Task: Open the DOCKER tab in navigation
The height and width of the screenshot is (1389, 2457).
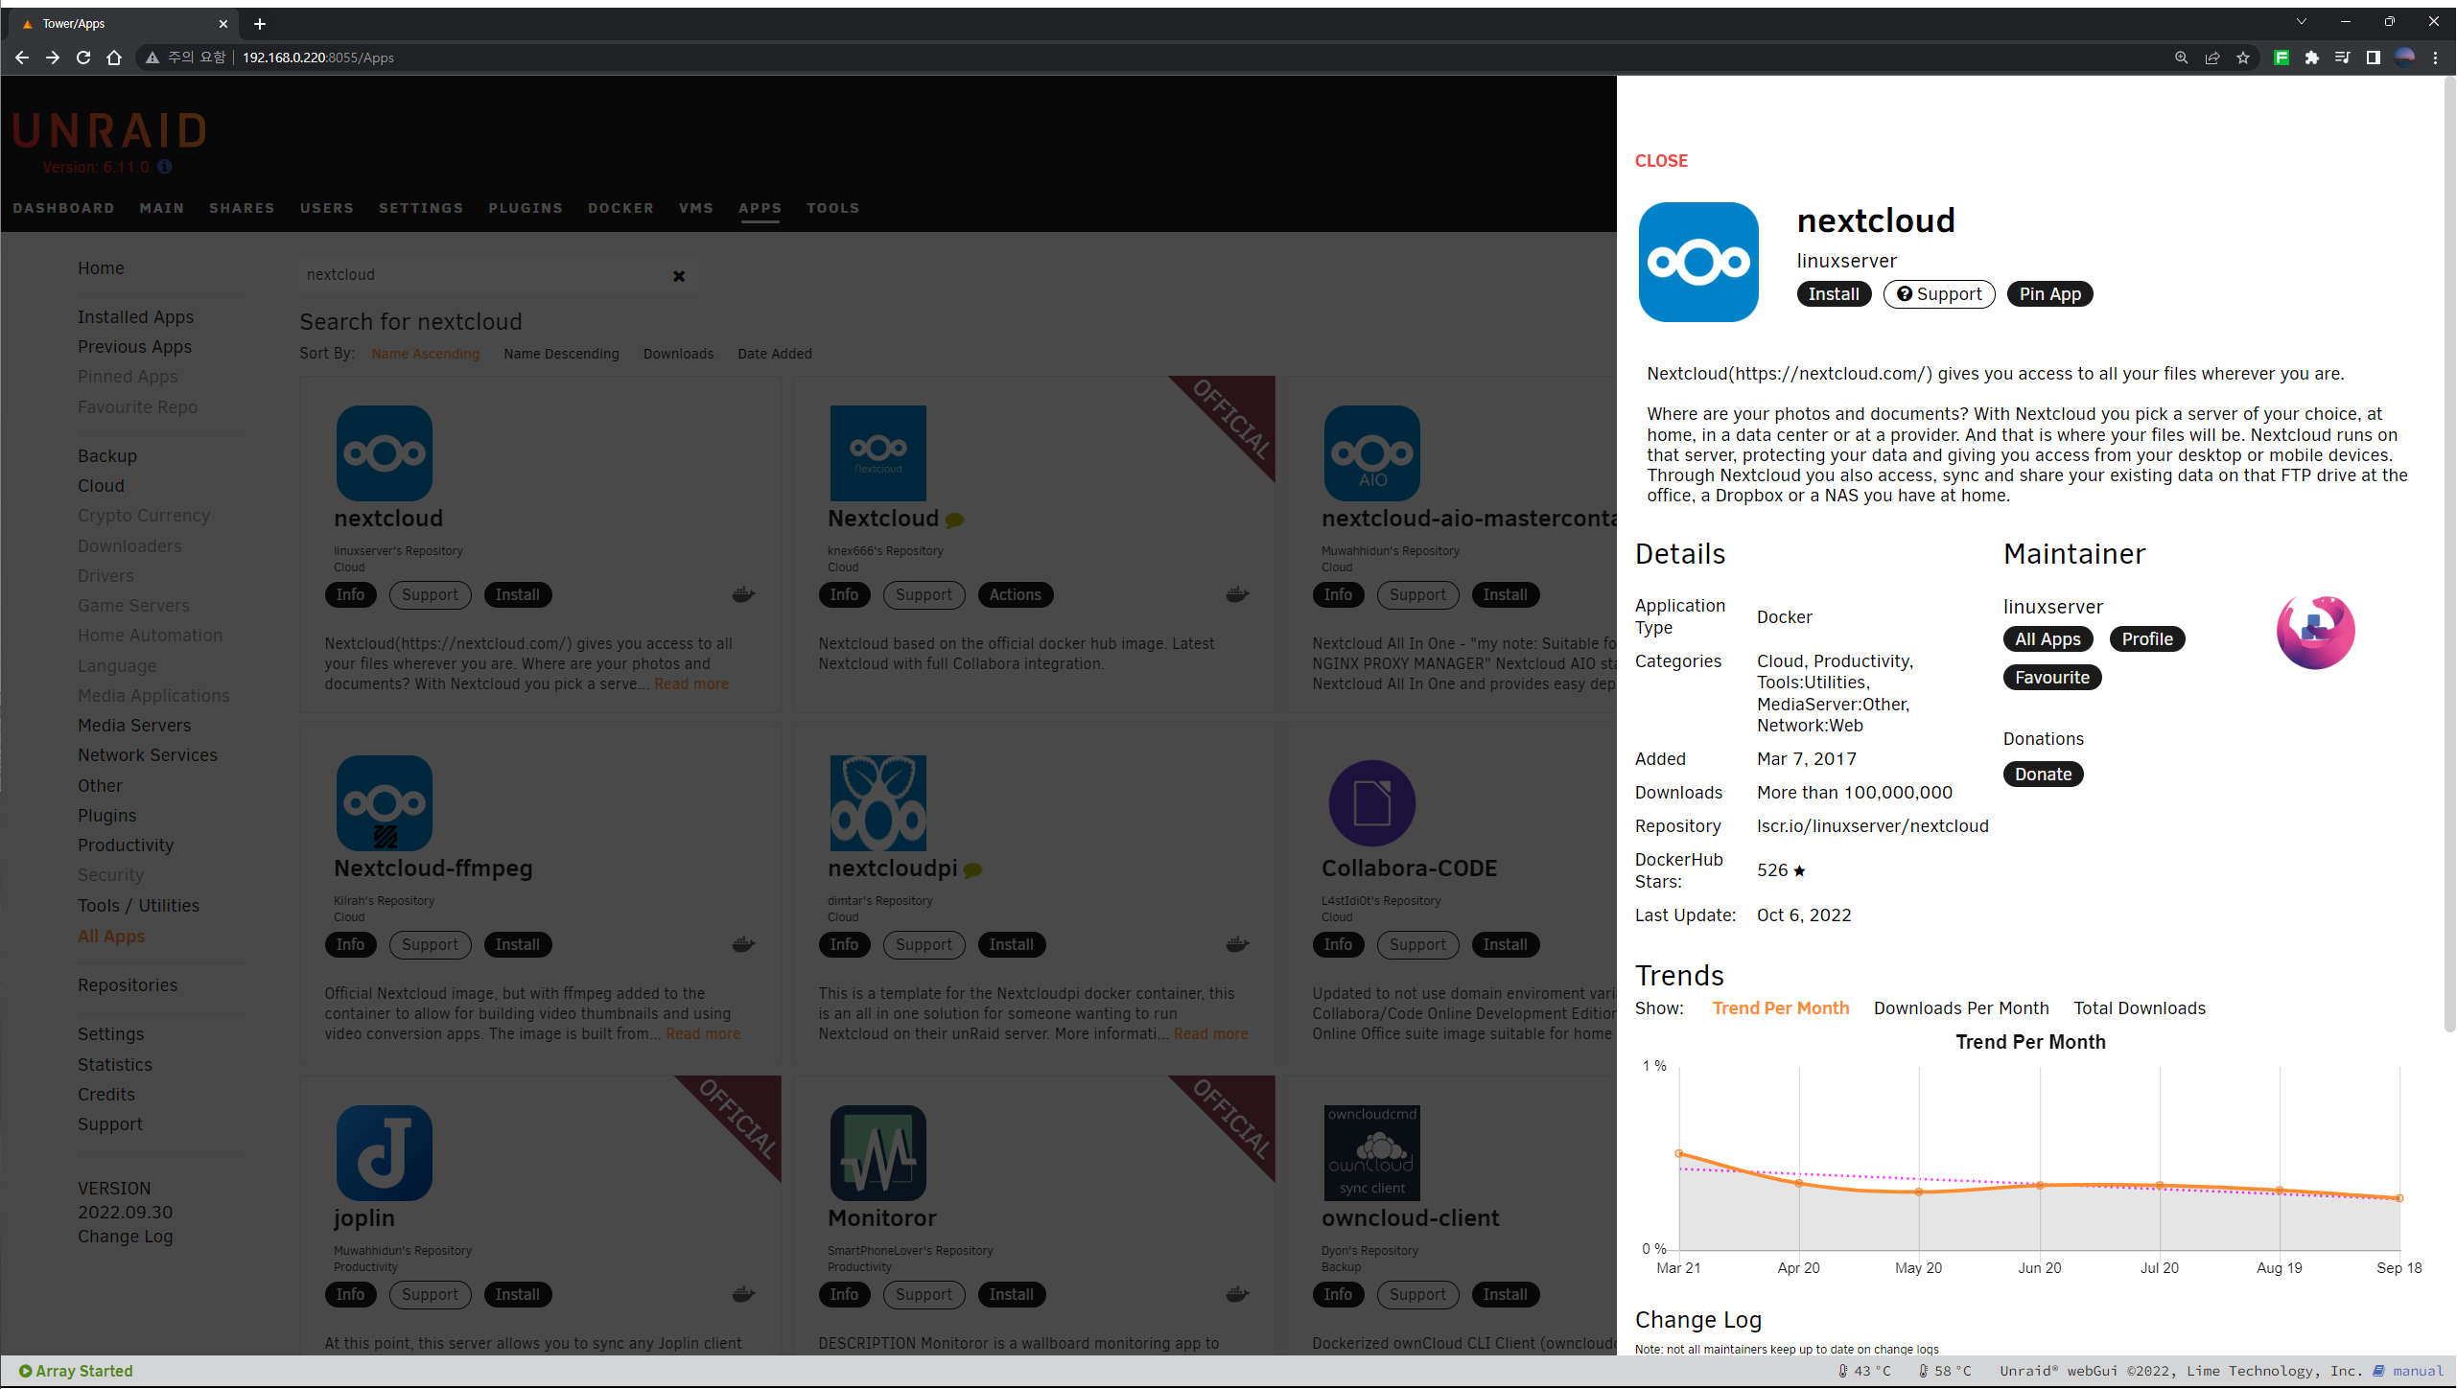Action: click(620, 208)
